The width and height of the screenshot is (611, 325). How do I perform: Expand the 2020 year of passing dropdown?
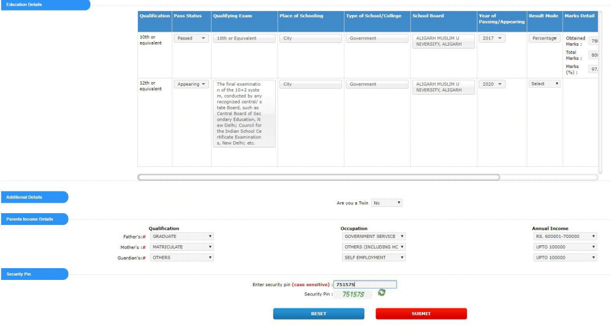click(492, 84)
